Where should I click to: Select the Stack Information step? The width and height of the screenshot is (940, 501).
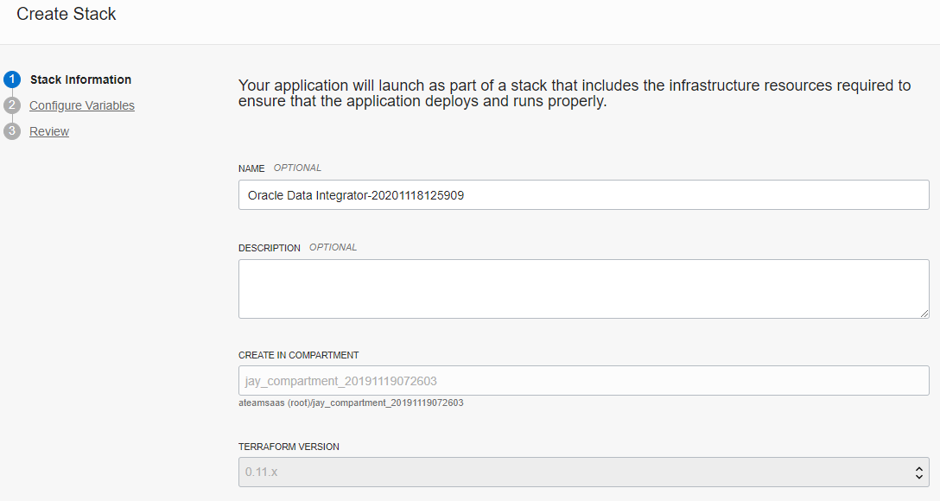click(x=80, y=79)
